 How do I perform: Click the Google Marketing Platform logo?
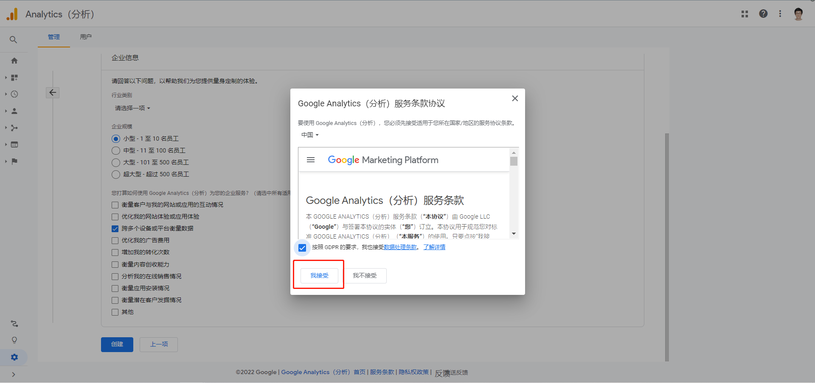pyautogui.click(x=383, y=160)
